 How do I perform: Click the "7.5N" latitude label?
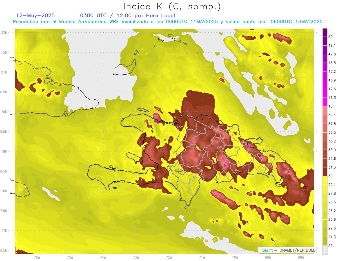click(4, 211)
